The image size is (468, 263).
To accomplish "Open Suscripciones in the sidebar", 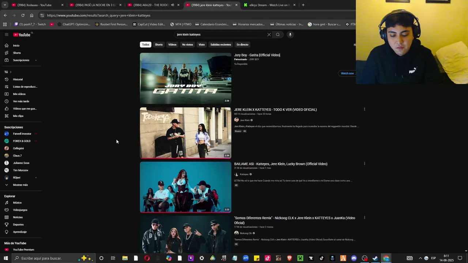I will (x=21, y=60).
